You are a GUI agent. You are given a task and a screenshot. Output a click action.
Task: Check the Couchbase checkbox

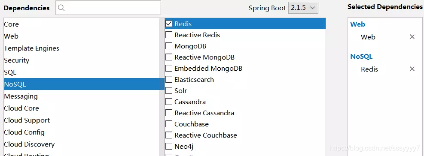pyautogui.click(x=169, y=124)
